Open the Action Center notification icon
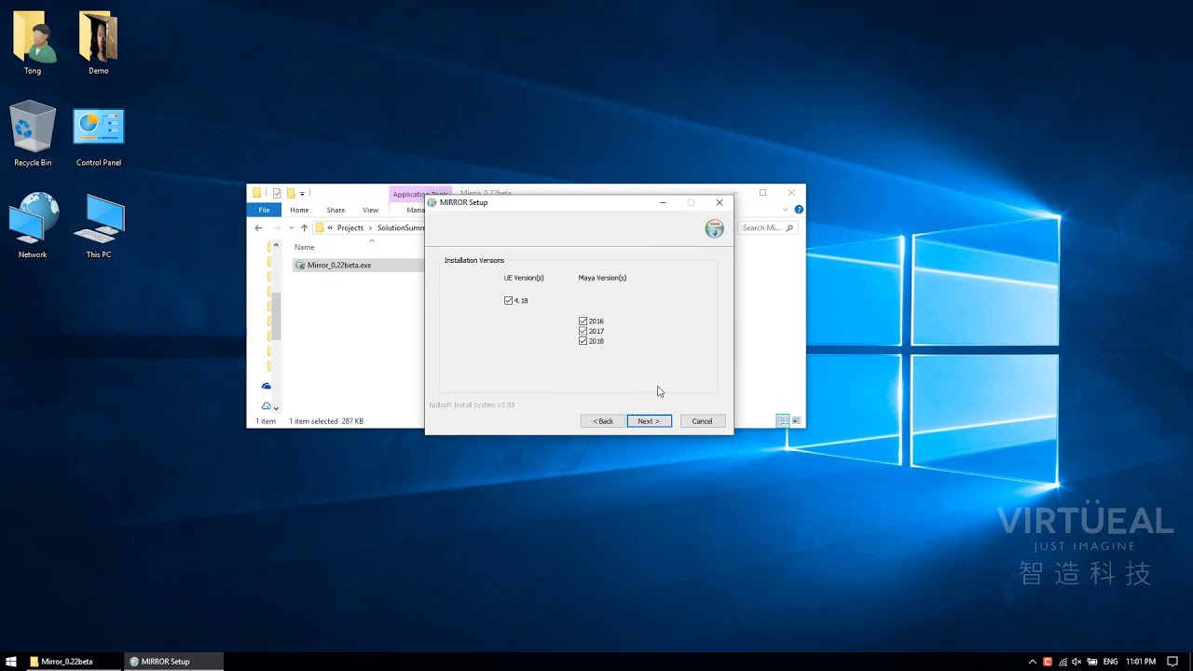Viewport: 1193px width, 671px height. coord(1172,662)
